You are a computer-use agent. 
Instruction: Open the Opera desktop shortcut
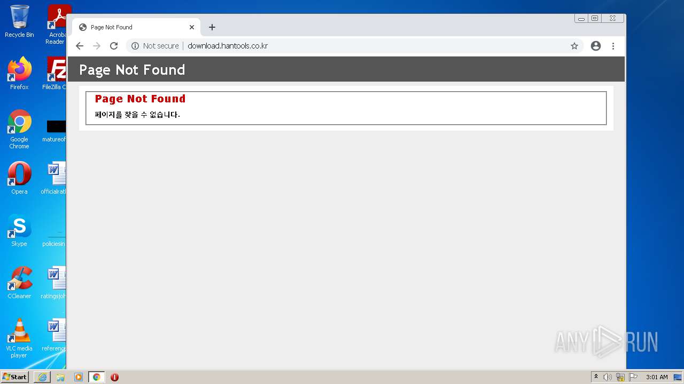pyautogui.click(x=19, y=178)
